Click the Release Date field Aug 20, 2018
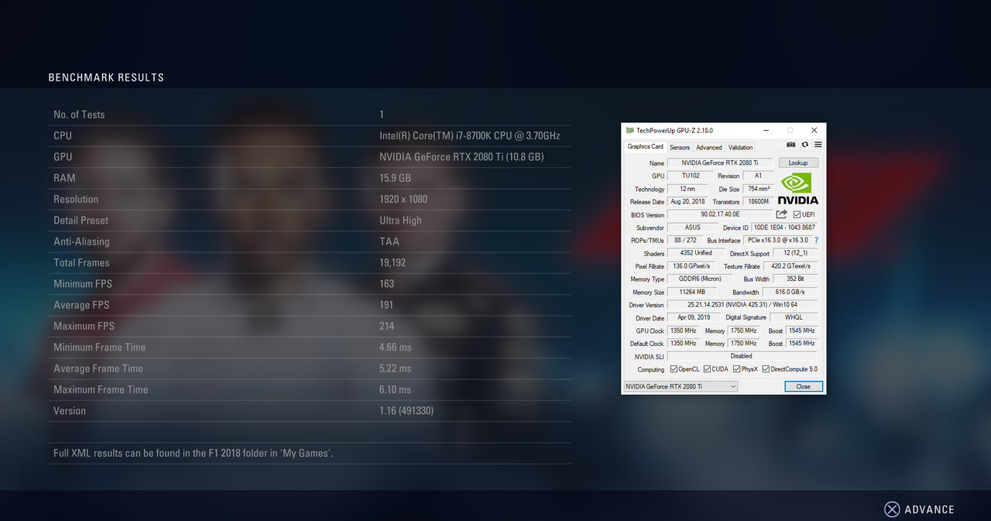991x521 pixels. pyautogui.click(x=688, y=201)
